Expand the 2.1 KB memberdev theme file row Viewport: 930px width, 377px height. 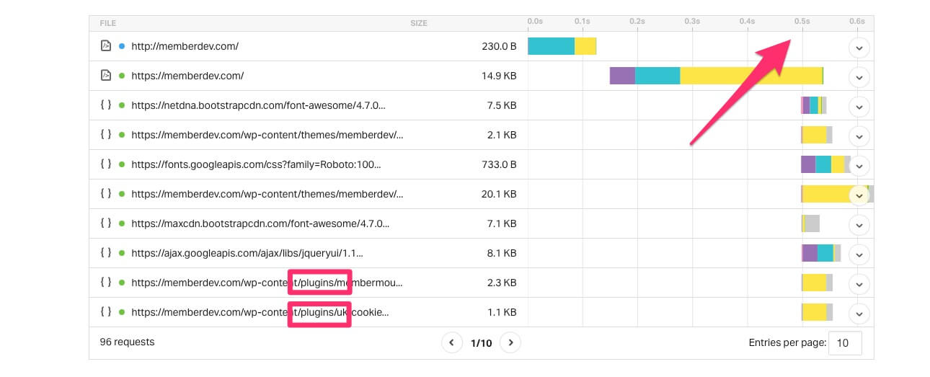point(859,136)
